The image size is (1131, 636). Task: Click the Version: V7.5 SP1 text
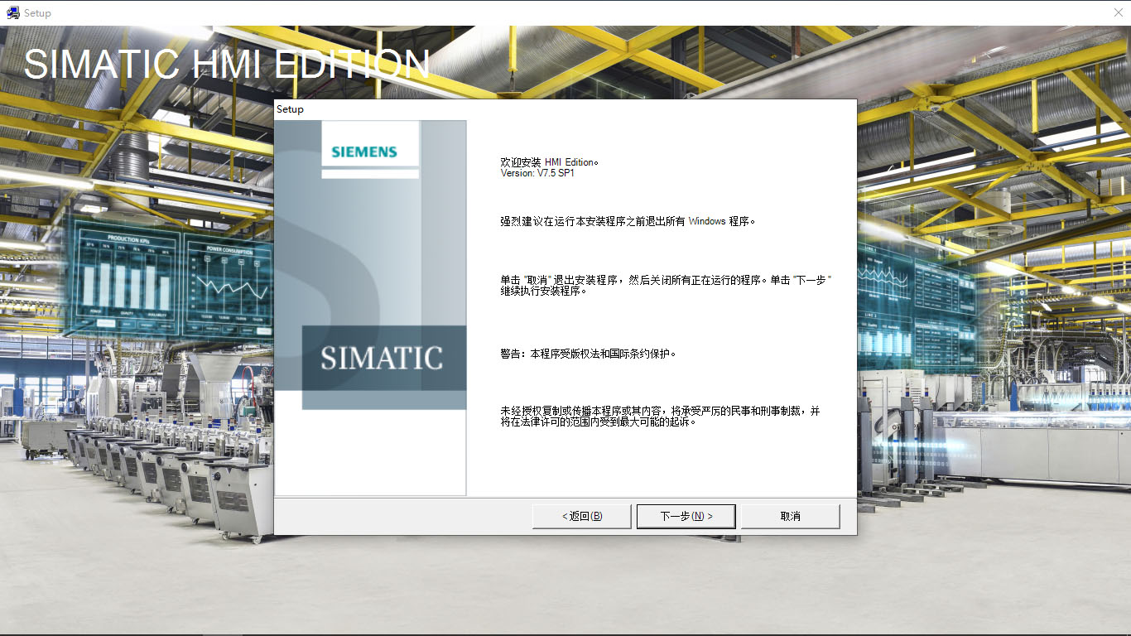point(537,173)
